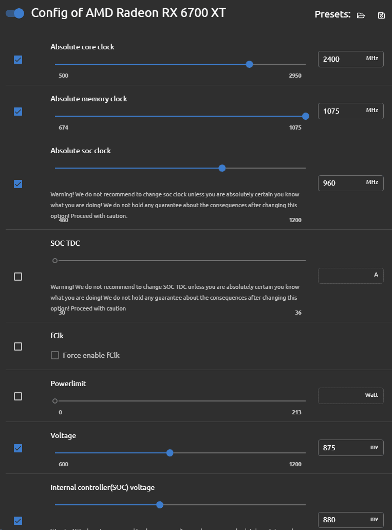Click the Absolute soc clock slider handle

[222, 168]
